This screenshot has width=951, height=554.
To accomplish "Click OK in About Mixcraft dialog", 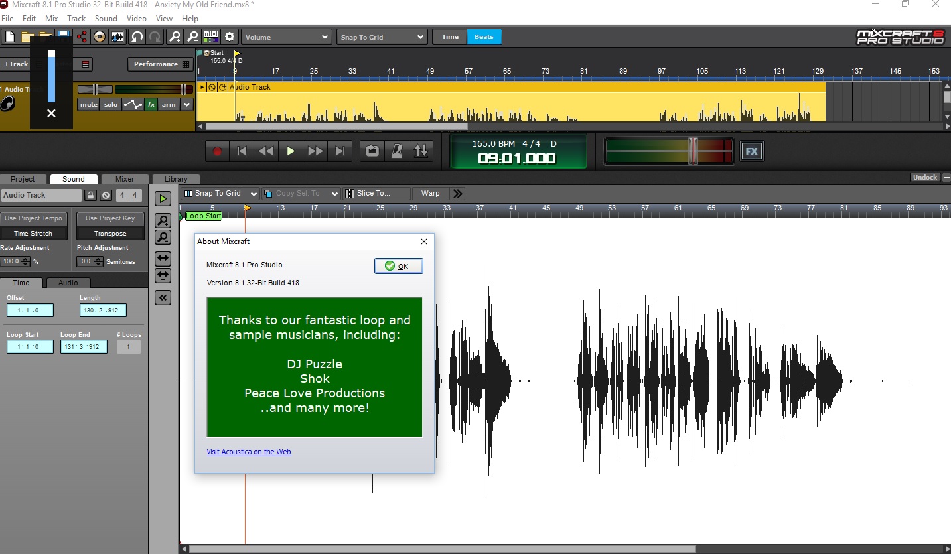I will pyautogui.click(x=399, y=266).
